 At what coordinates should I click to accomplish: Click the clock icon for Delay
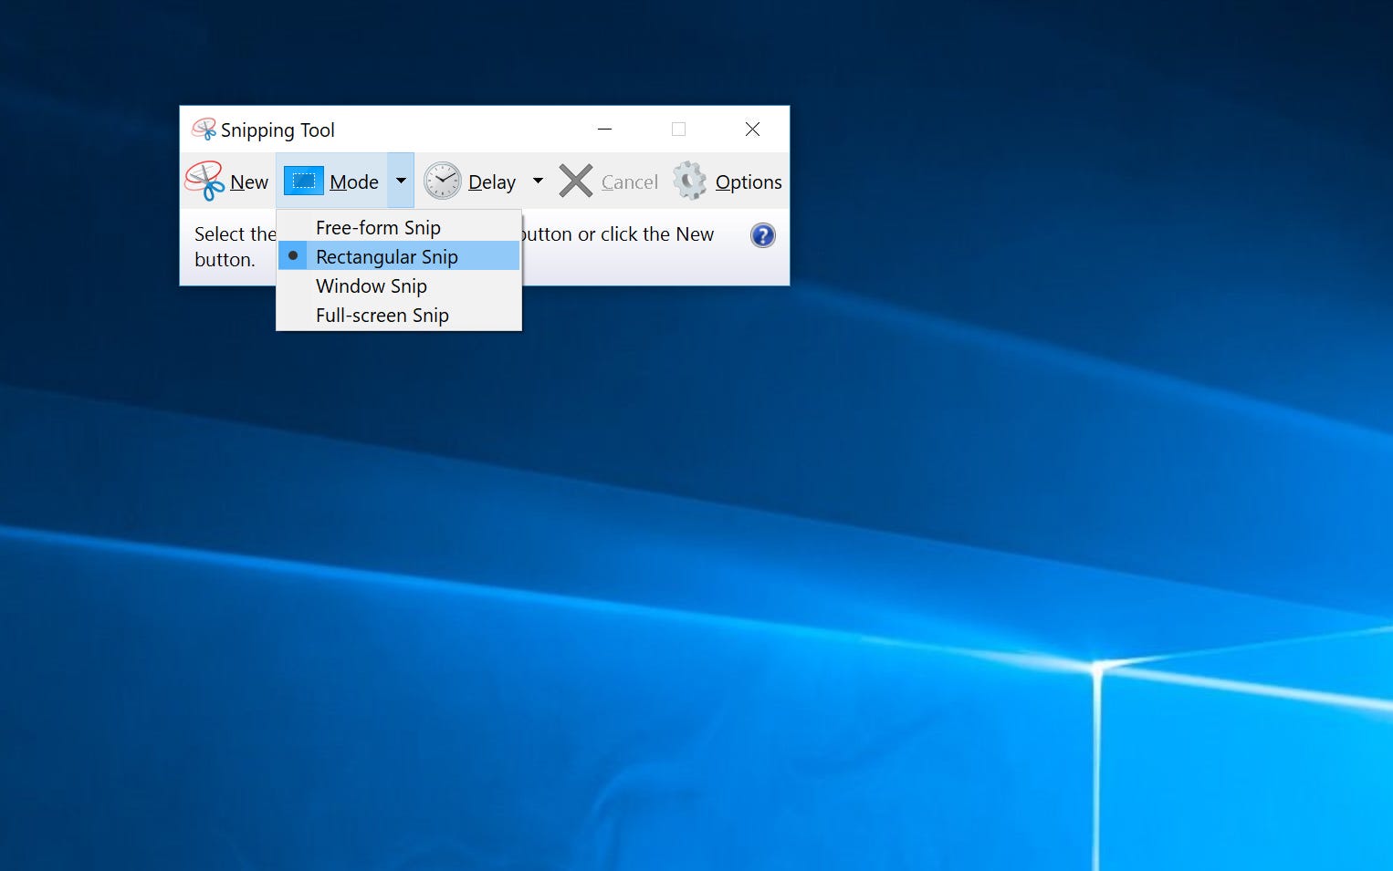tap(443, 181)
